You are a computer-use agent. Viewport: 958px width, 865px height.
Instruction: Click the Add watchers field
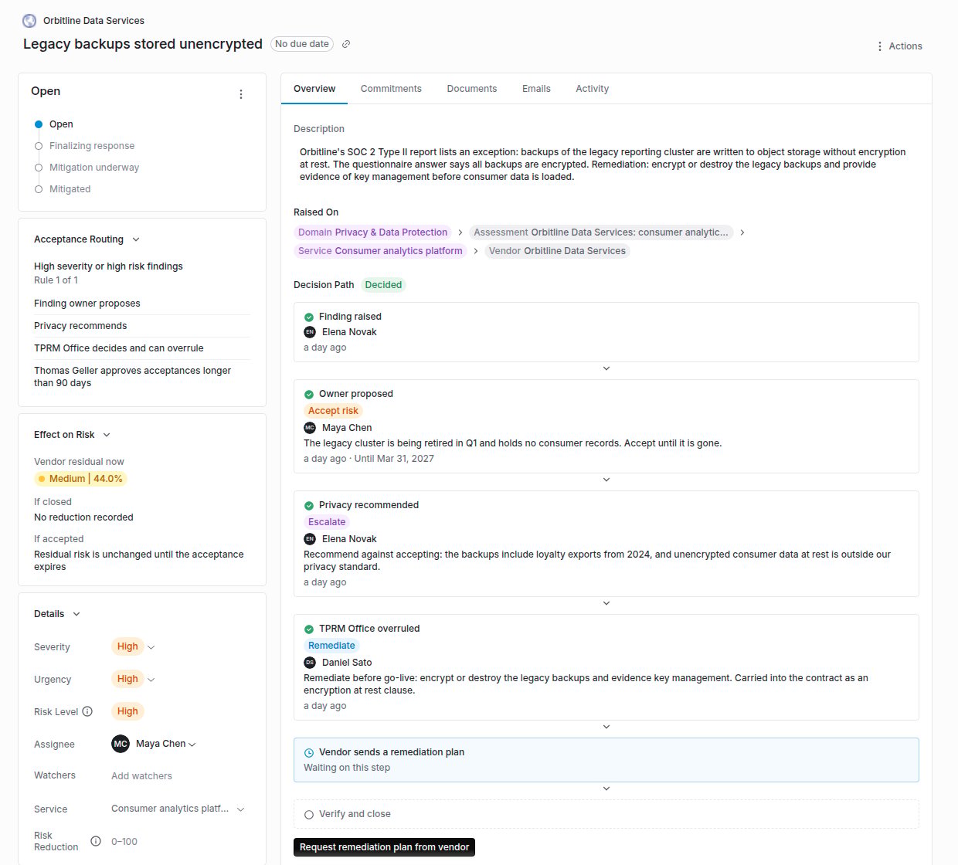click(141, 776)
